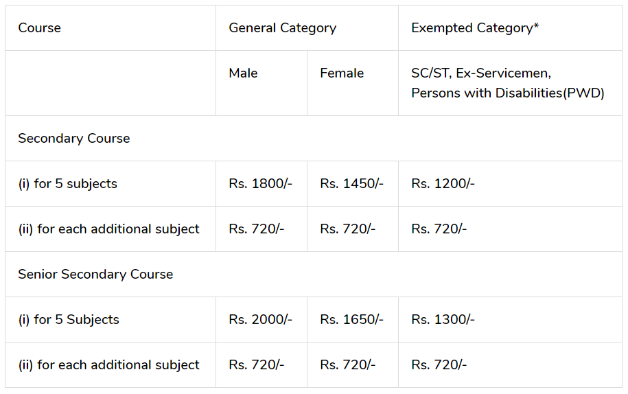Click the Rs. 2000/- fee cell
628x394 pixels.
pos(261,320)
